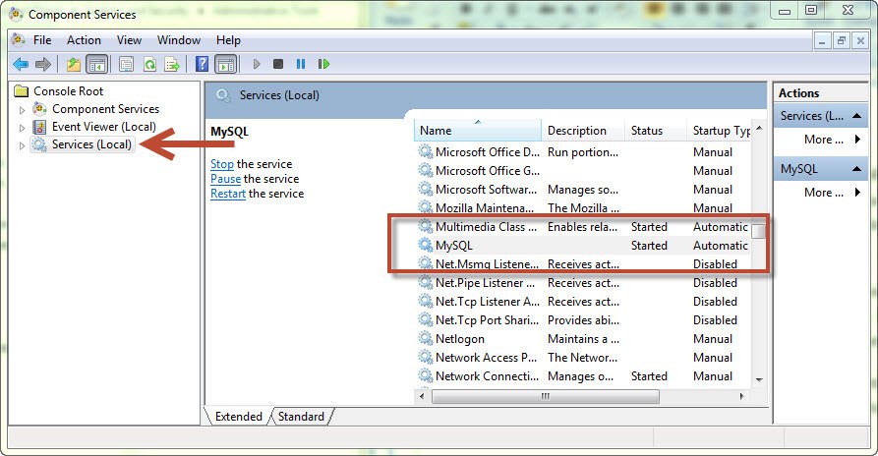
Task: Click the horizontal scrollbar left arrow
Action: click(x=422, y=396)
